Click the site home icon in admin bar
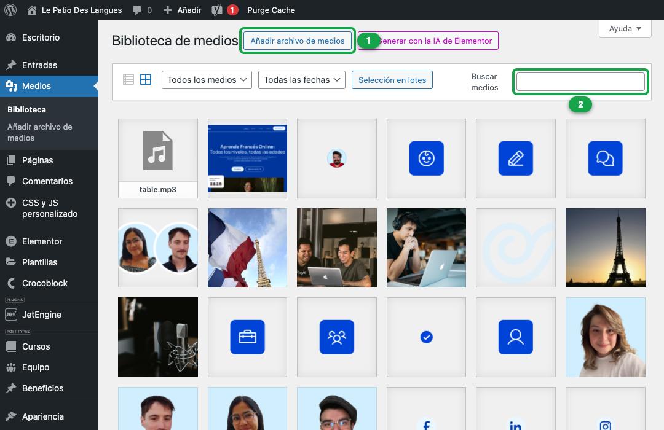Screen dimensions: 664x430 [32, 10]
